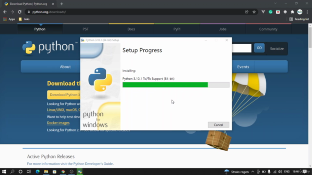Switch to Chrome on the taskbar
The height and width of the screenshot is (175, 312).
63,172
